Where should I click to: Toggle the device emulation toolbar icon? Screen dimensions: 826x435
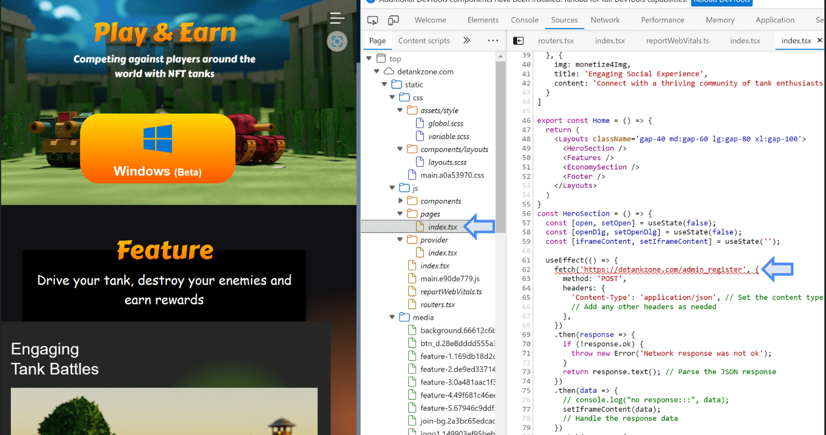393,20
